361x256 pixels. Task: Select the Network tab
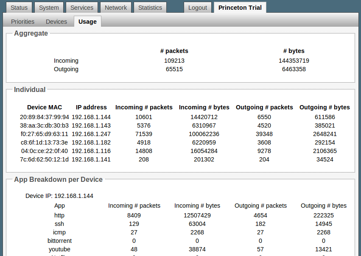(x=116, y=8)
